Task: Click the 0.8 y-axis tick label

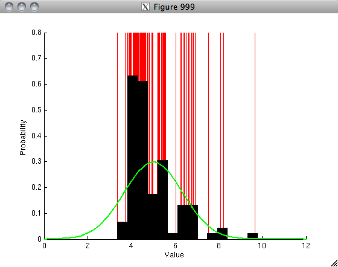Action: pos(36,33)
